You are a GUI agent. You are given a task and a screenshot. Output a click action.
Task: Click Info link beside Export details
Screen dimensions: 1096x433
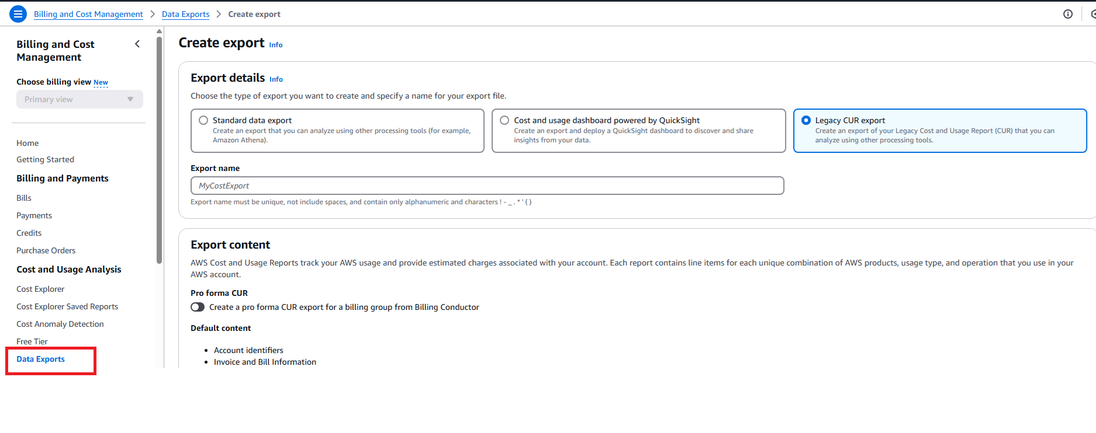point(276,79)
